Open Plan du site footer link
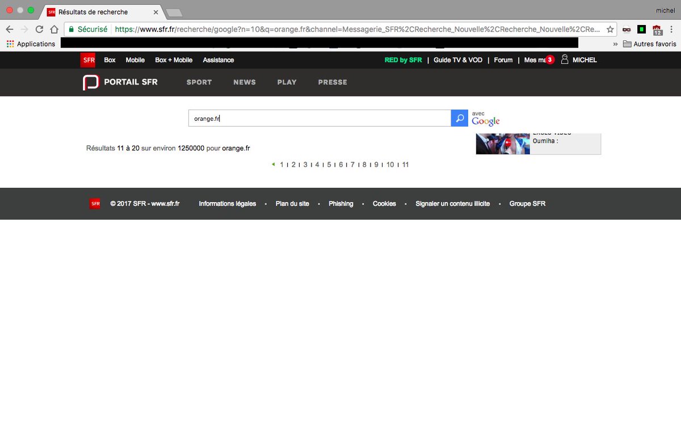Viewport: 681px width, 425px height. 292,204
